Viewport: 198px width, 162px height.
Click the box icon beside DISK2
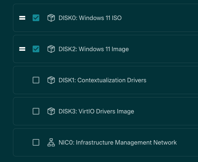(51, 49)
